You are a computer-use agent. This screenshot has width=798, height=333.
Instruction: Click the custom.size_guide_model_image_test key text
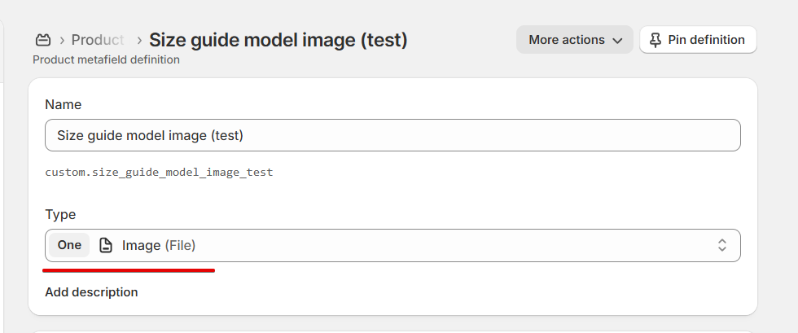(159, 173)
